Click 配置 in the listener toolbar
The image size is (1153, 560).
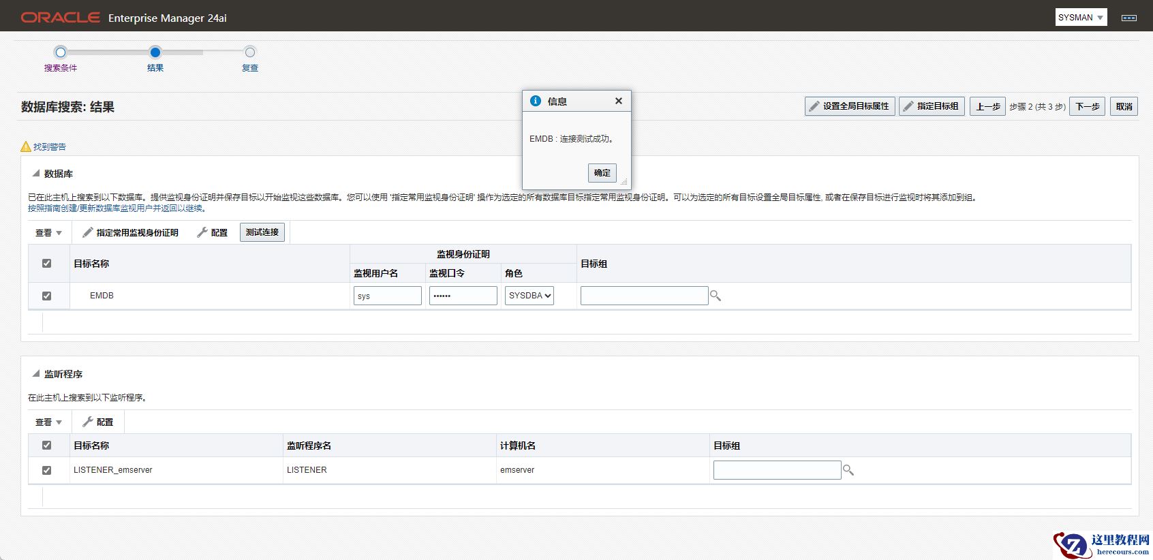tap(97, 422)
